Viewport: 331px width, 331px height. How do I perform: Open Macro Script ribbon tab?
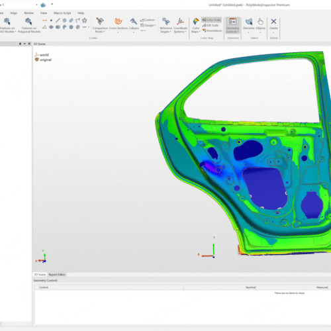pyautogui.click(x=62, y=13)
